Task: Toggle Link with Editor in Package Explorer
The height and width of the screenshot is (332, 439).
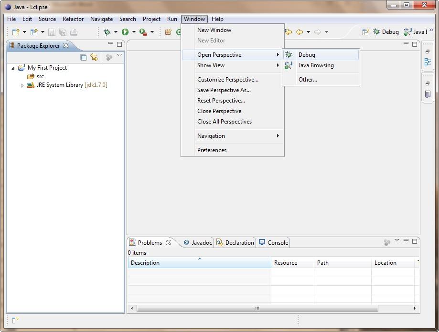Action: (x=94, y=58)
